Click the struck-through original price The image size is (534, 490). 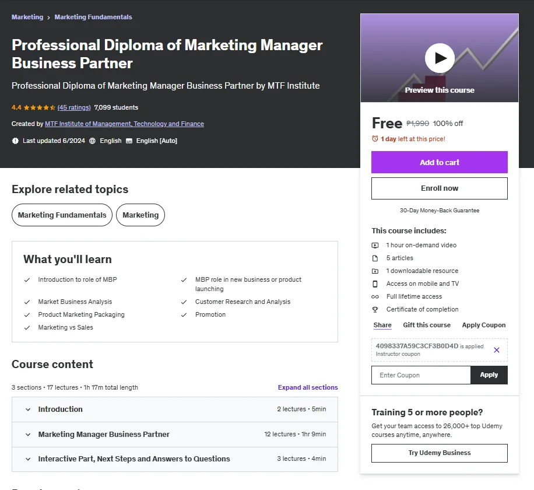pos(417,124)
